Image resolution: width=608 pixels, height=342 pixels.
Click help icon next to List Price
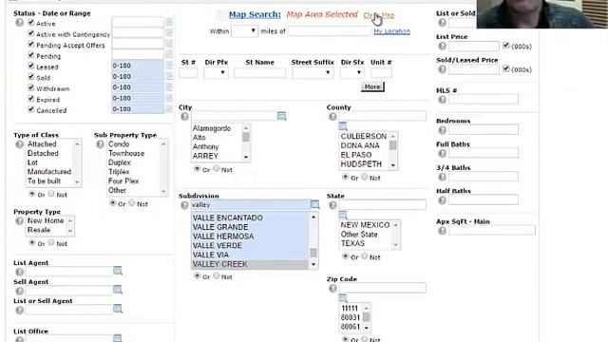pos(442,46)
